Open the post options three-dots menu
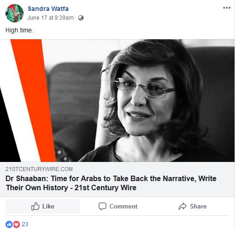This screenshot has width=235, height=229. pyautogui.click(x=227, y=8)
